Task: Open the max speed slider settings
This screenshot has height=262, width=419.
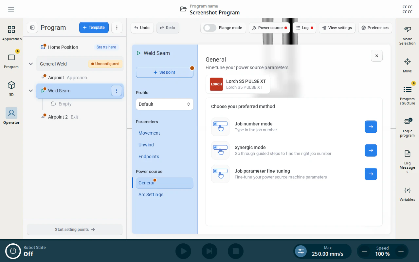Action: click(x=301, y=251)
